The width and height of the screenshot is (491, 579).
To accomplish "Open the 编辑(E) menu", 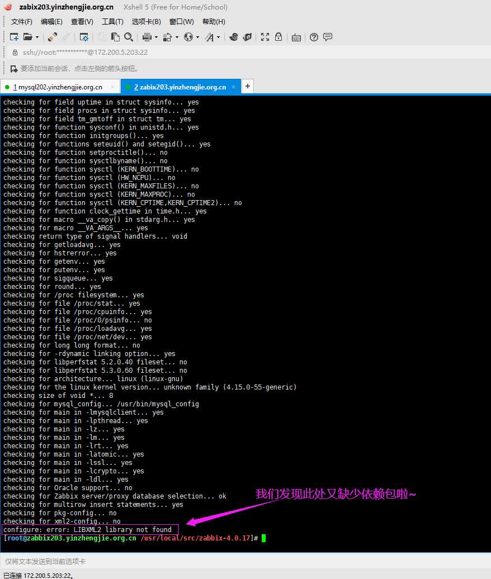I will pos(51,22).
